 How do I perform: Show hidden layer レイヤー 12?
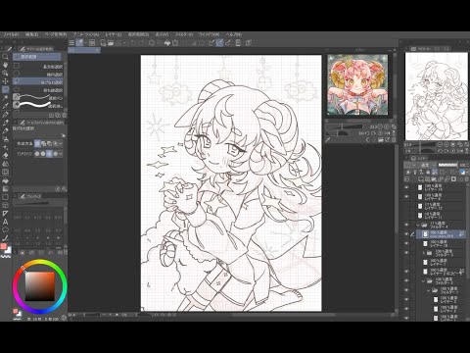(x=406, y=206)
